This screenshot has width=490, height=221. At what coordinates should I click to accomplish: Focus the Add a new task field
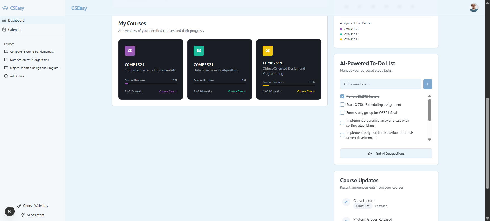381,84
